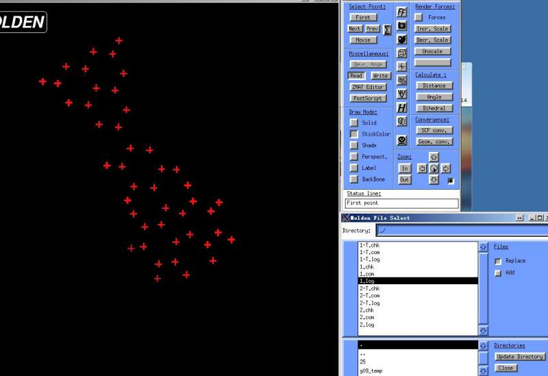The image size is (548, 376).
Task: Click the 3D box cell icon
Action: click(402, 53)
